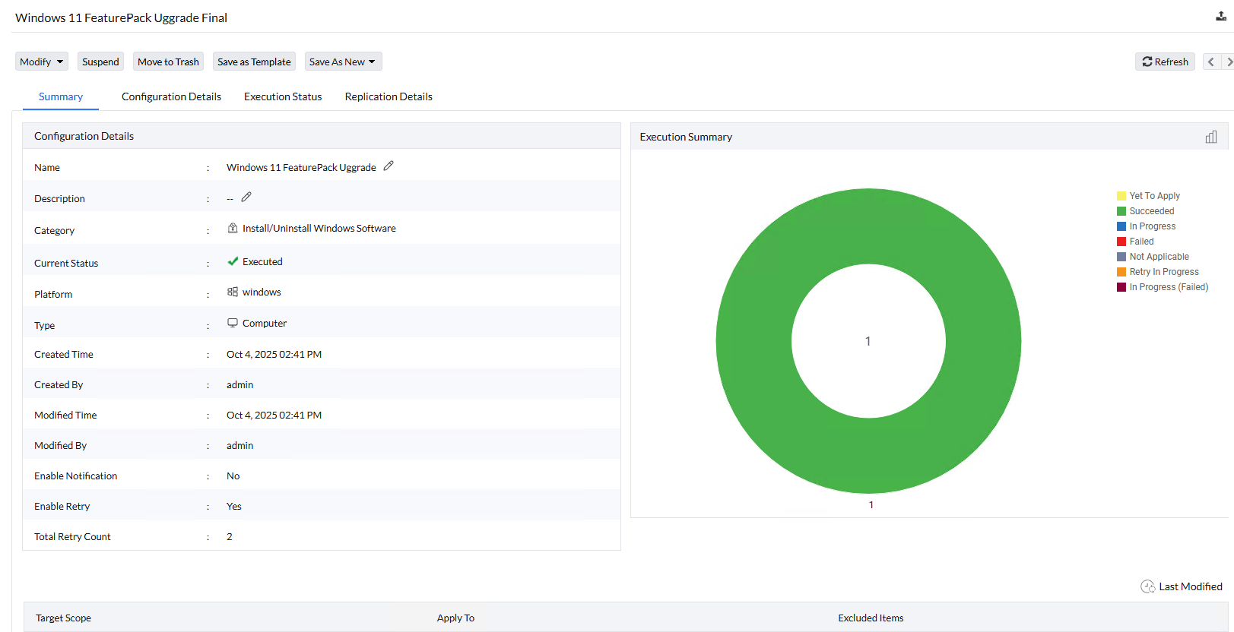
Task: Expand the Save As New dropdown
Action: 343,62
